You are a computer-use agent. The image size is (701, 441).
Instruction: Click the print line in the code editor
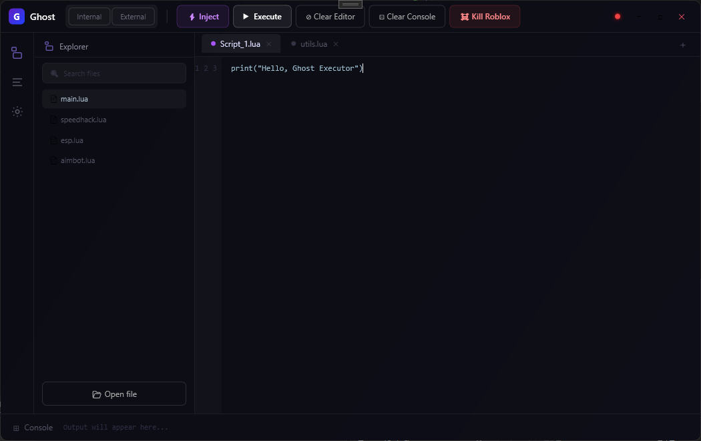pos(297,68)
